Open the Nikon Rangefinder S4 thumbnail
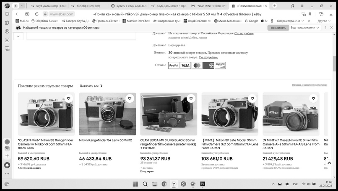The image size is (338, 191). tap(107, 114)
